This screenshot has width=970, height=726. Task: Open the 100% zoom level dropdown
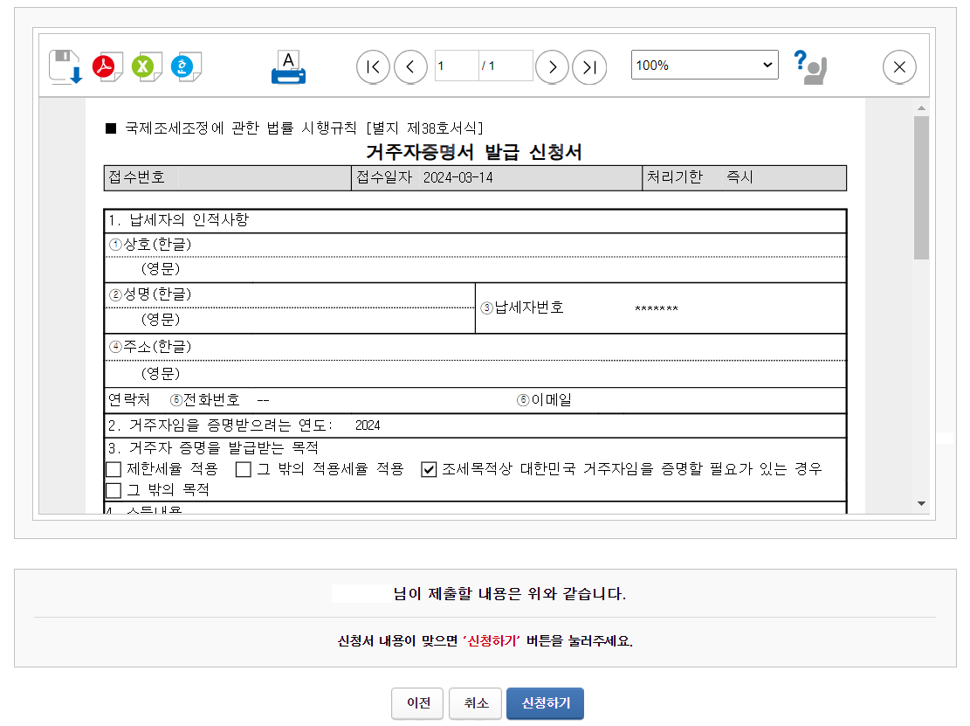(x=704, y=65)
